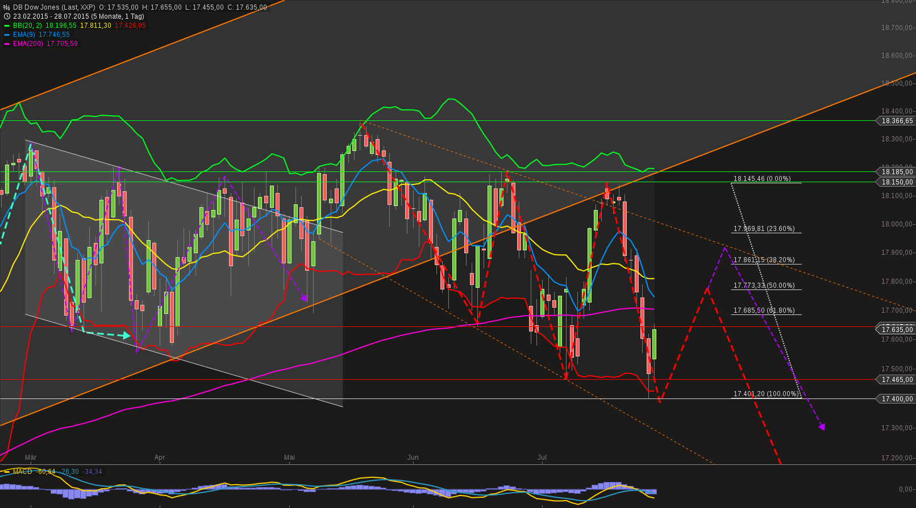Click the upper Bollinger value 18.196,55
The height and width of the screenshot is (508, 916).
[x=61, y=26]
